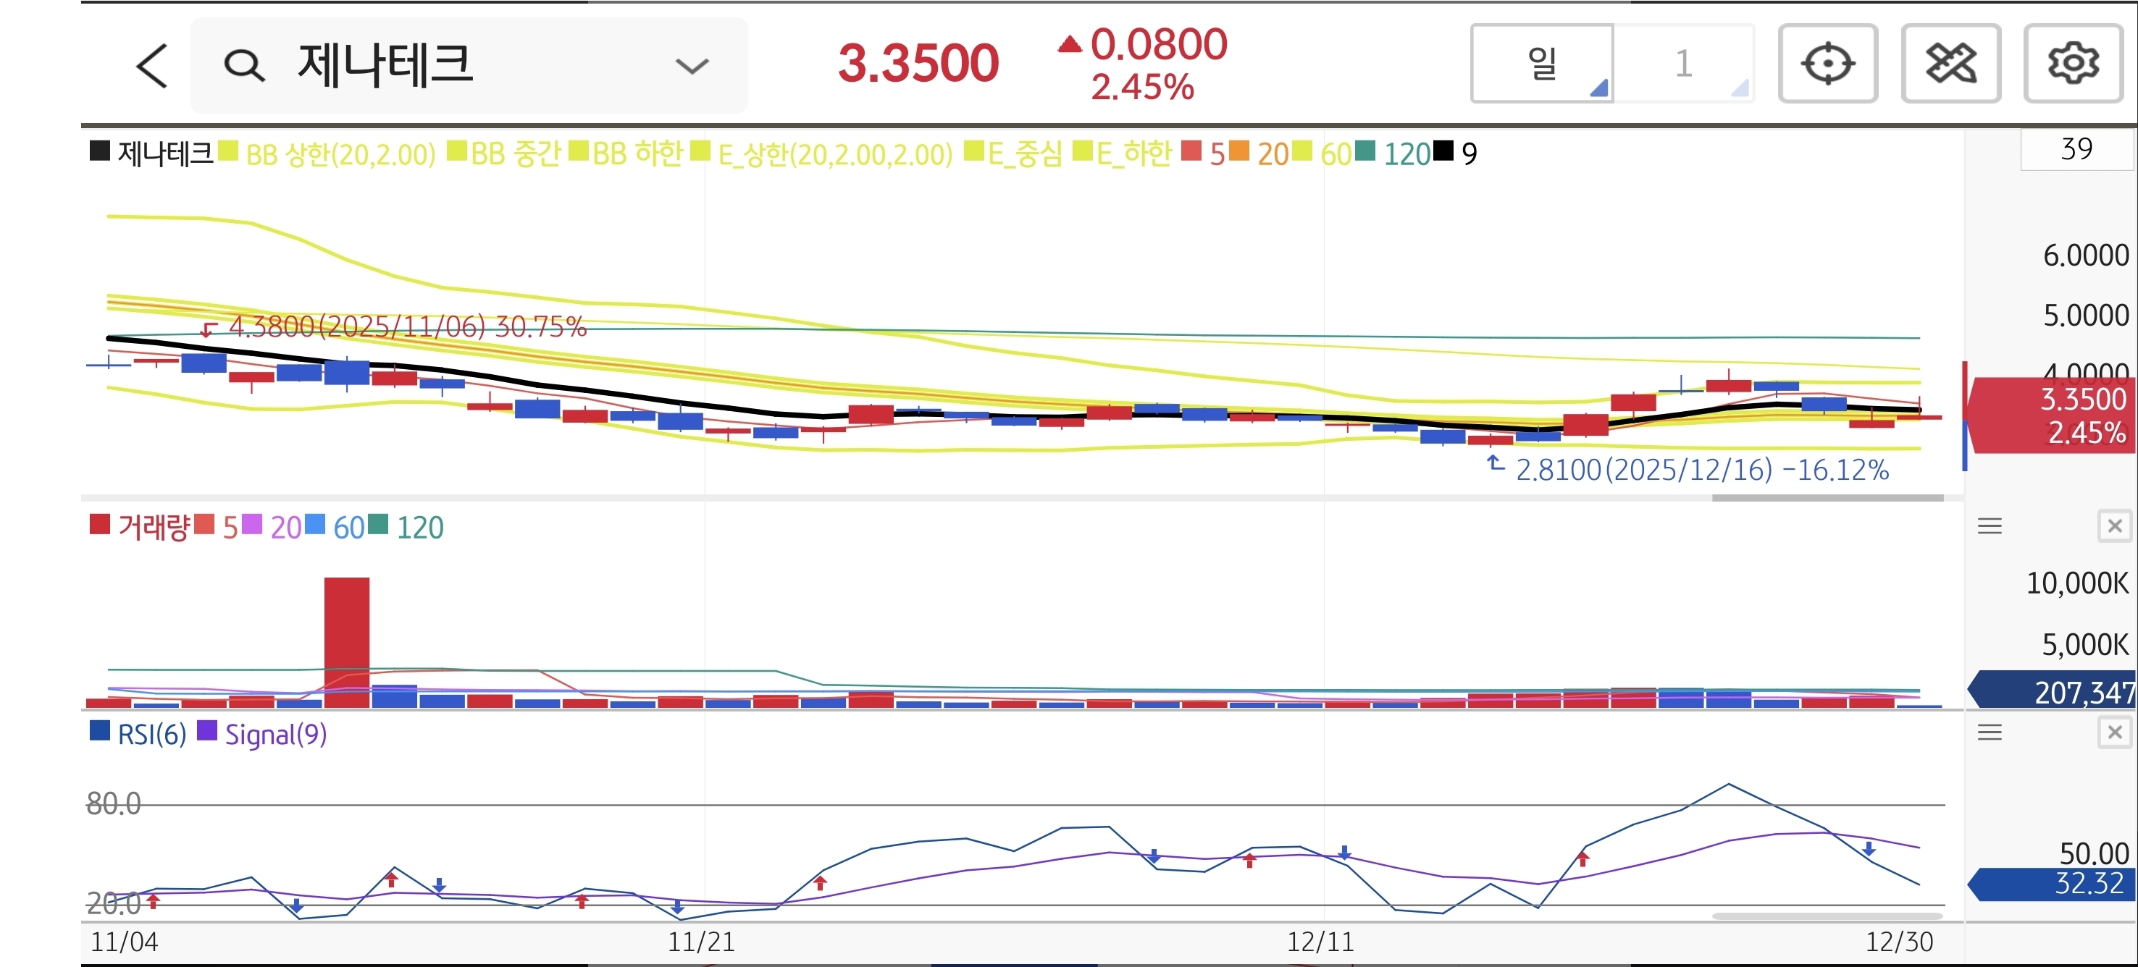Screen dimensions: 2138x967
Task: Close the RSI indicator panel
Action: click(2114, 732)
